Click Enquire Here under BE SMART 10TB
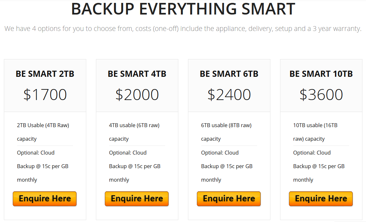The height and width of the screenshot is (222, 366). [321, 199]
